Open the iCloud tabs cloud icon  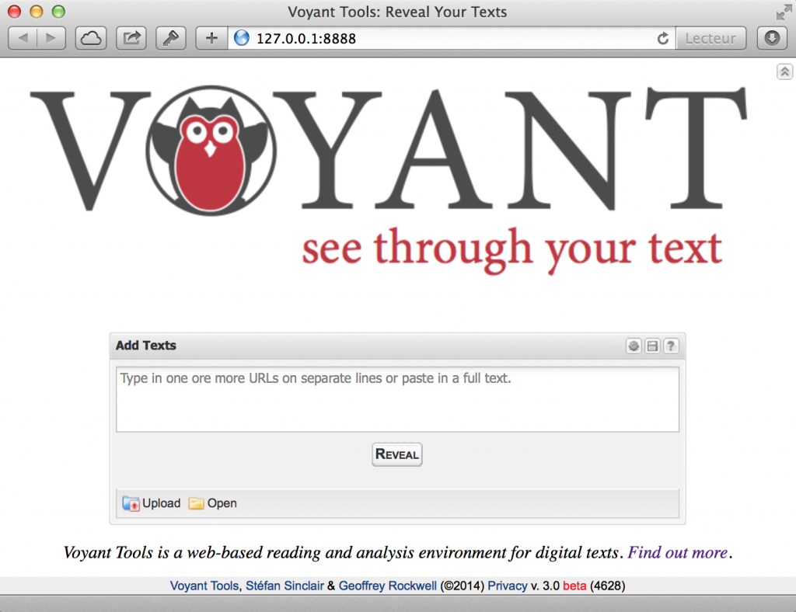coord(91,38)
